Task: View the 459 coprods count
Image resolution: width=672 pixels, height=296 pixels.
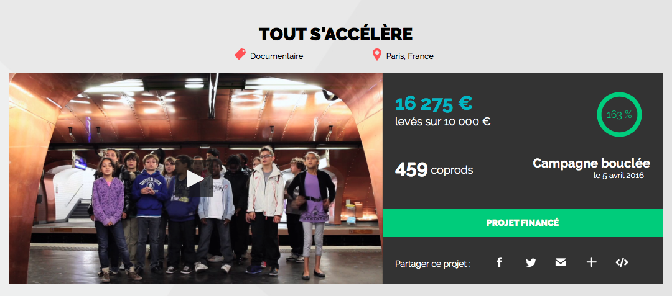Action: (x=434, y=170)
